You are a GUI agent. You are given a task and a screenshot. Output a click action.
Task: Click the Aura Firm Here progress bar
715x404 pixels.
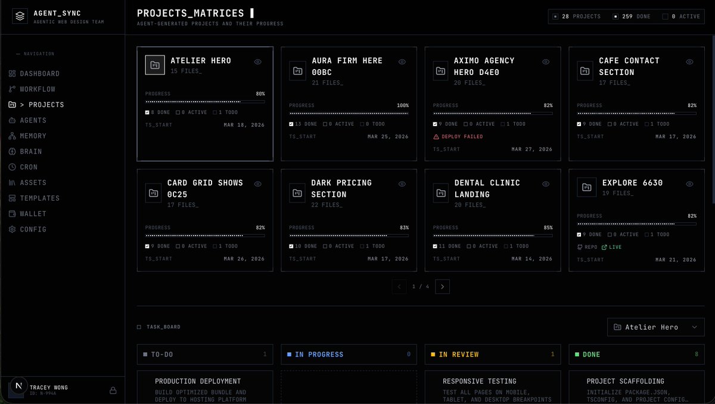(349, 114)
